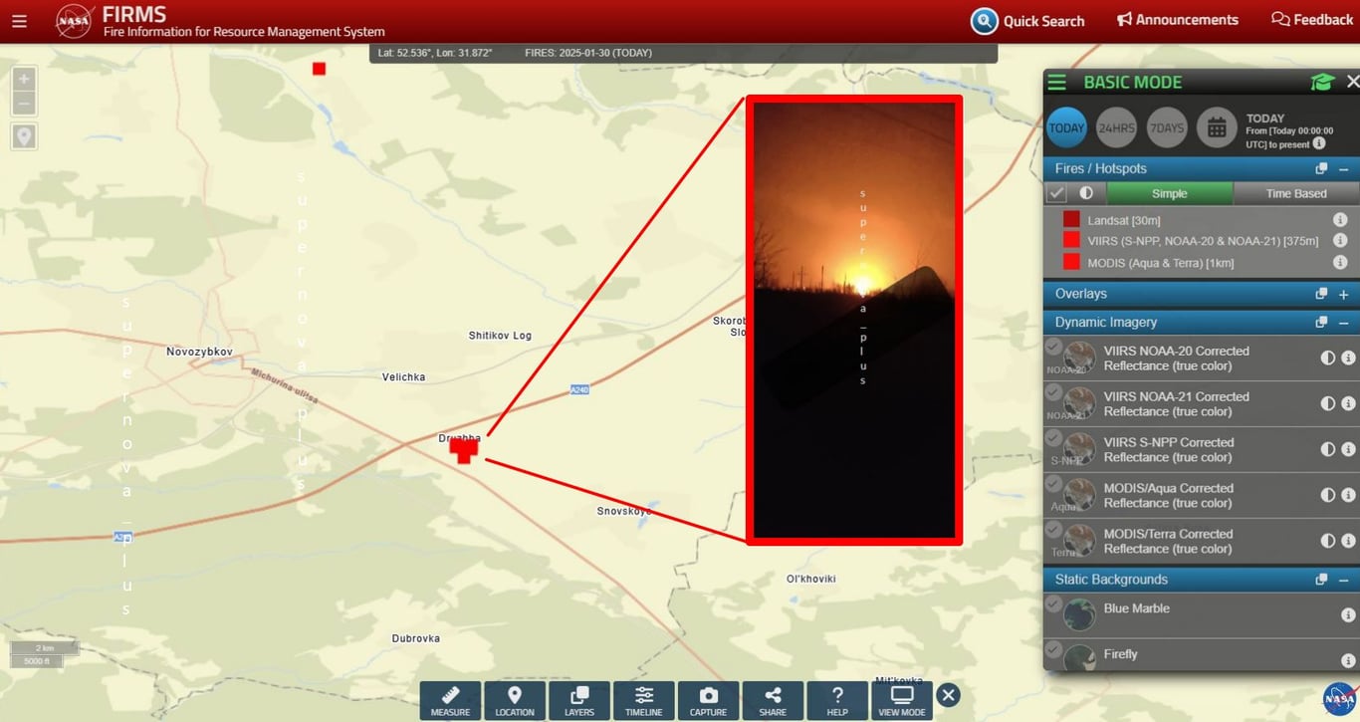Viewport: 1360px width, 722px height.
Task: Toggle the Fires / Hotspots checkbox
Action: [1056, 193]
